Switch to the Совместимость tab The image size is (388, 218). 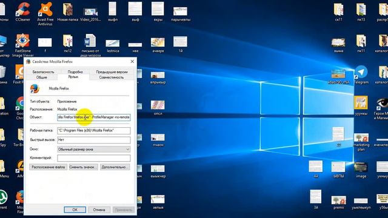pyautogui.click(x=112, y=78)
